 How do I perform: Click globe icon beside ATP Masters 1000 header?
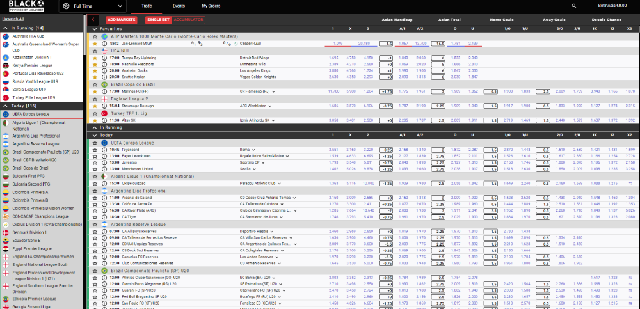(x=104, y=36)
